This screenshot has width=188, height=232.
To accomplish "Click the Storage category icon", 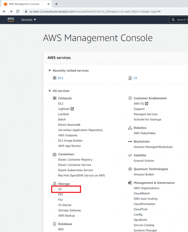I will point(54,184).
